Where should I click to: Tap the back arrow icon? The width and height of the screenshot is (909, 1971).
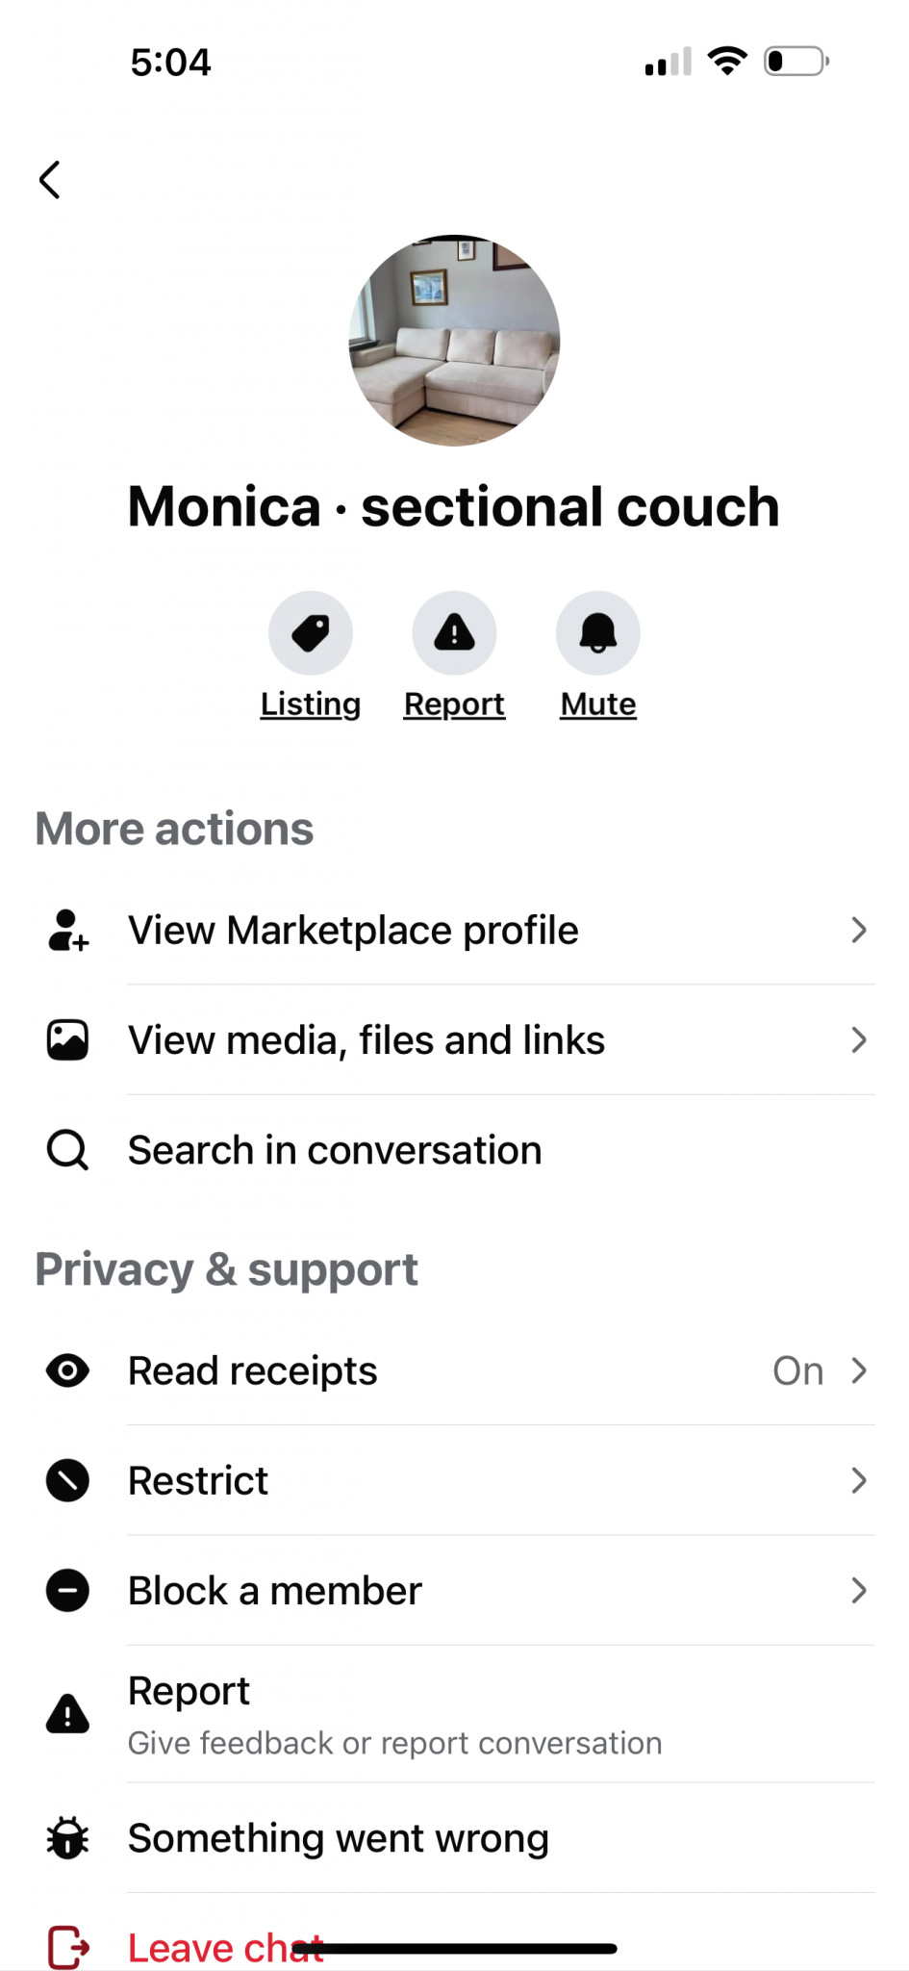tap(50, 180)
